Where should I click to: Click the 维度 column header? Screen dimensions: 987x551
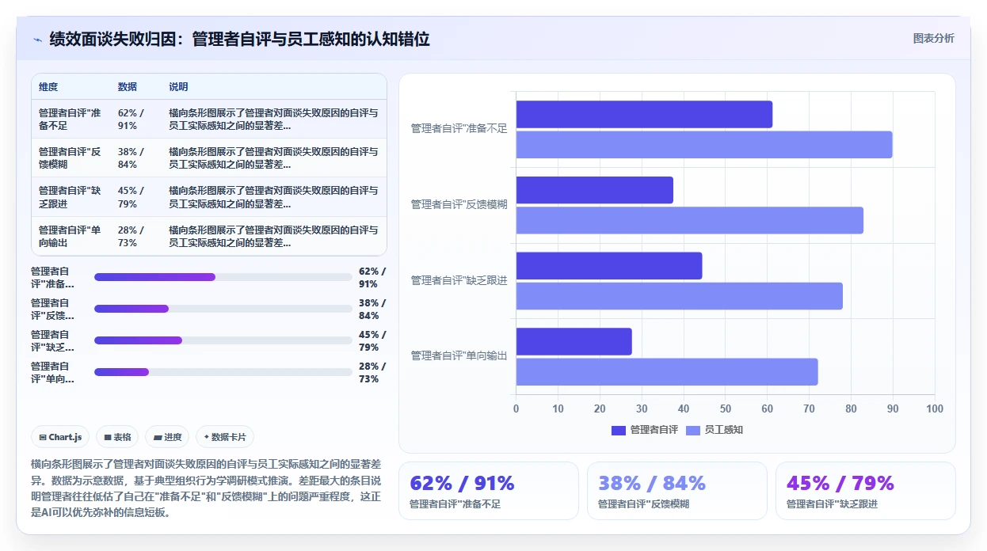pyautogui.click(x=48, y=86)
